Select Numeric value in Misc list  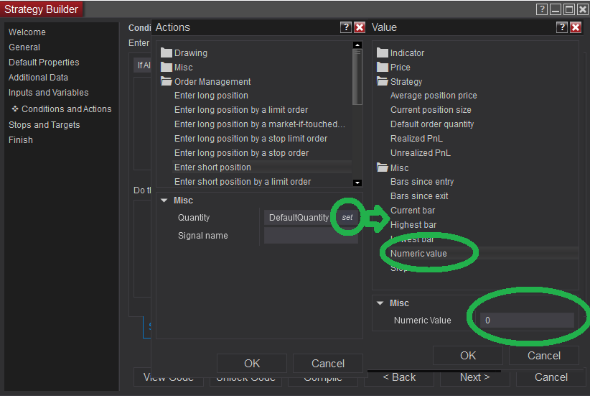418,254
